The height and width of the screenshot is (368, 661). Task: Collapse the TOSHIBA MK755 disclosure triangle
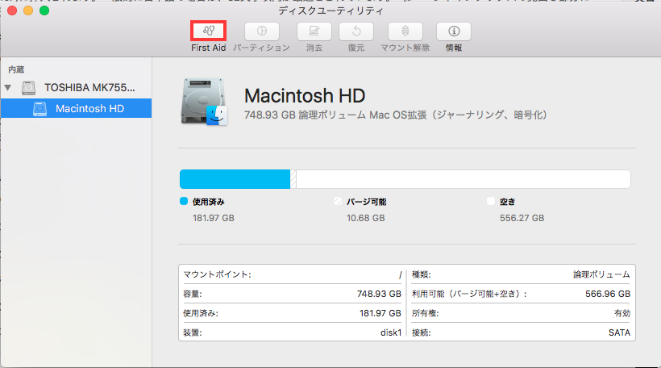click(x=8, y=88)
